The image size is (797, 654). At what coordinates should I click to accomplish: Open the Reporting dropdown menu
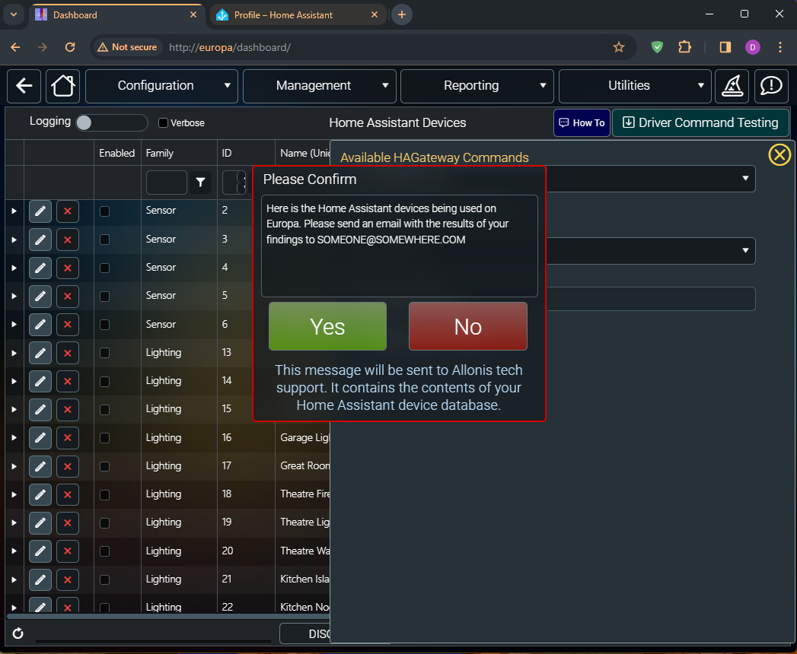(477, 86)
